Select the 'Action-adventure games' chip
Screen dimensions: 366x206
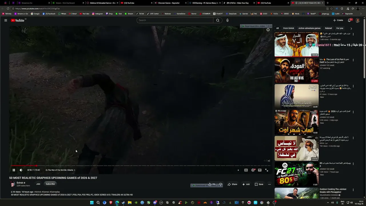[309, 28]
